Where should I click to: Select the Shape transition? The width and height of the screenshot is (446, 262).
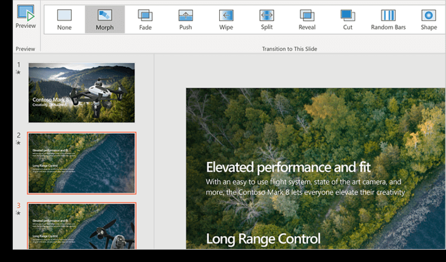tap(428, 19)
